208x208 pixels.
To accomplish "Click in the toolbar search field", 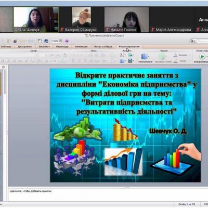I will (202, 41).
